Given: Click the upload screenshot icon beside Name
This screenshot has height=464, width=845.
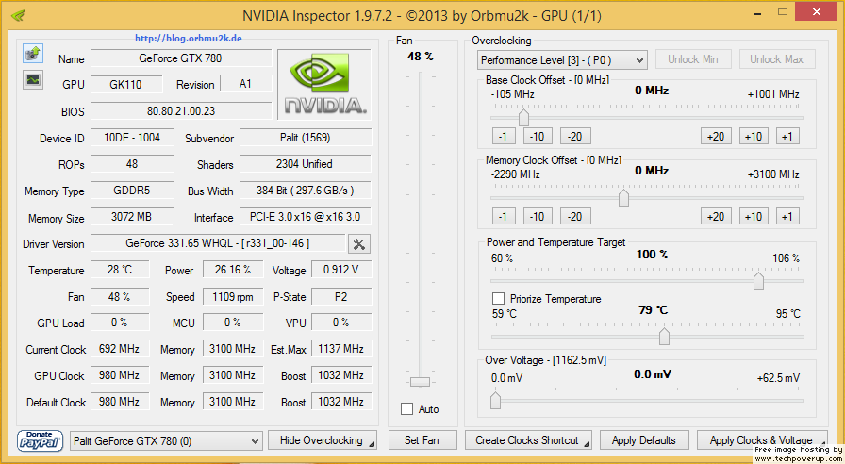Looking at the screenshot, I should point(33,53).
